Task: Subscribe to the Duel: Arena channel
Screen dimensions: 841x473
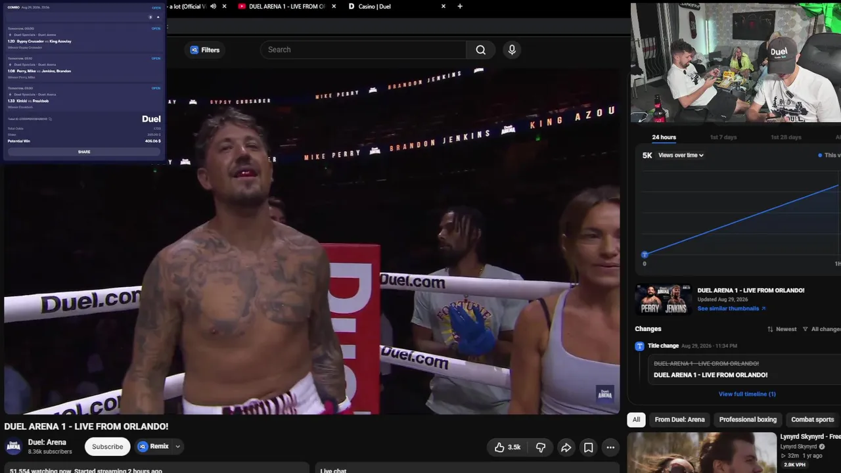Action: (107, 447)
